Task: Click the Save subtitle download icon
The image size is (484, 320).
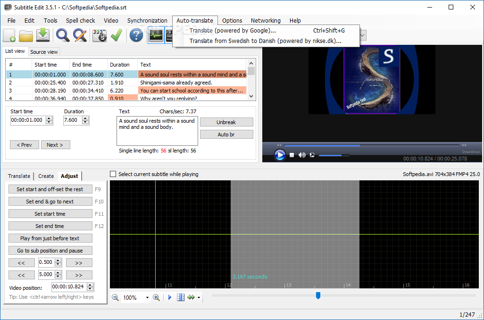Action: (43, 35)
